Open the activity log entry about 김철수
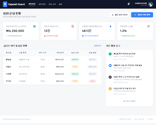This screenshot has height=125, width=156. click(x=126, y=77)
